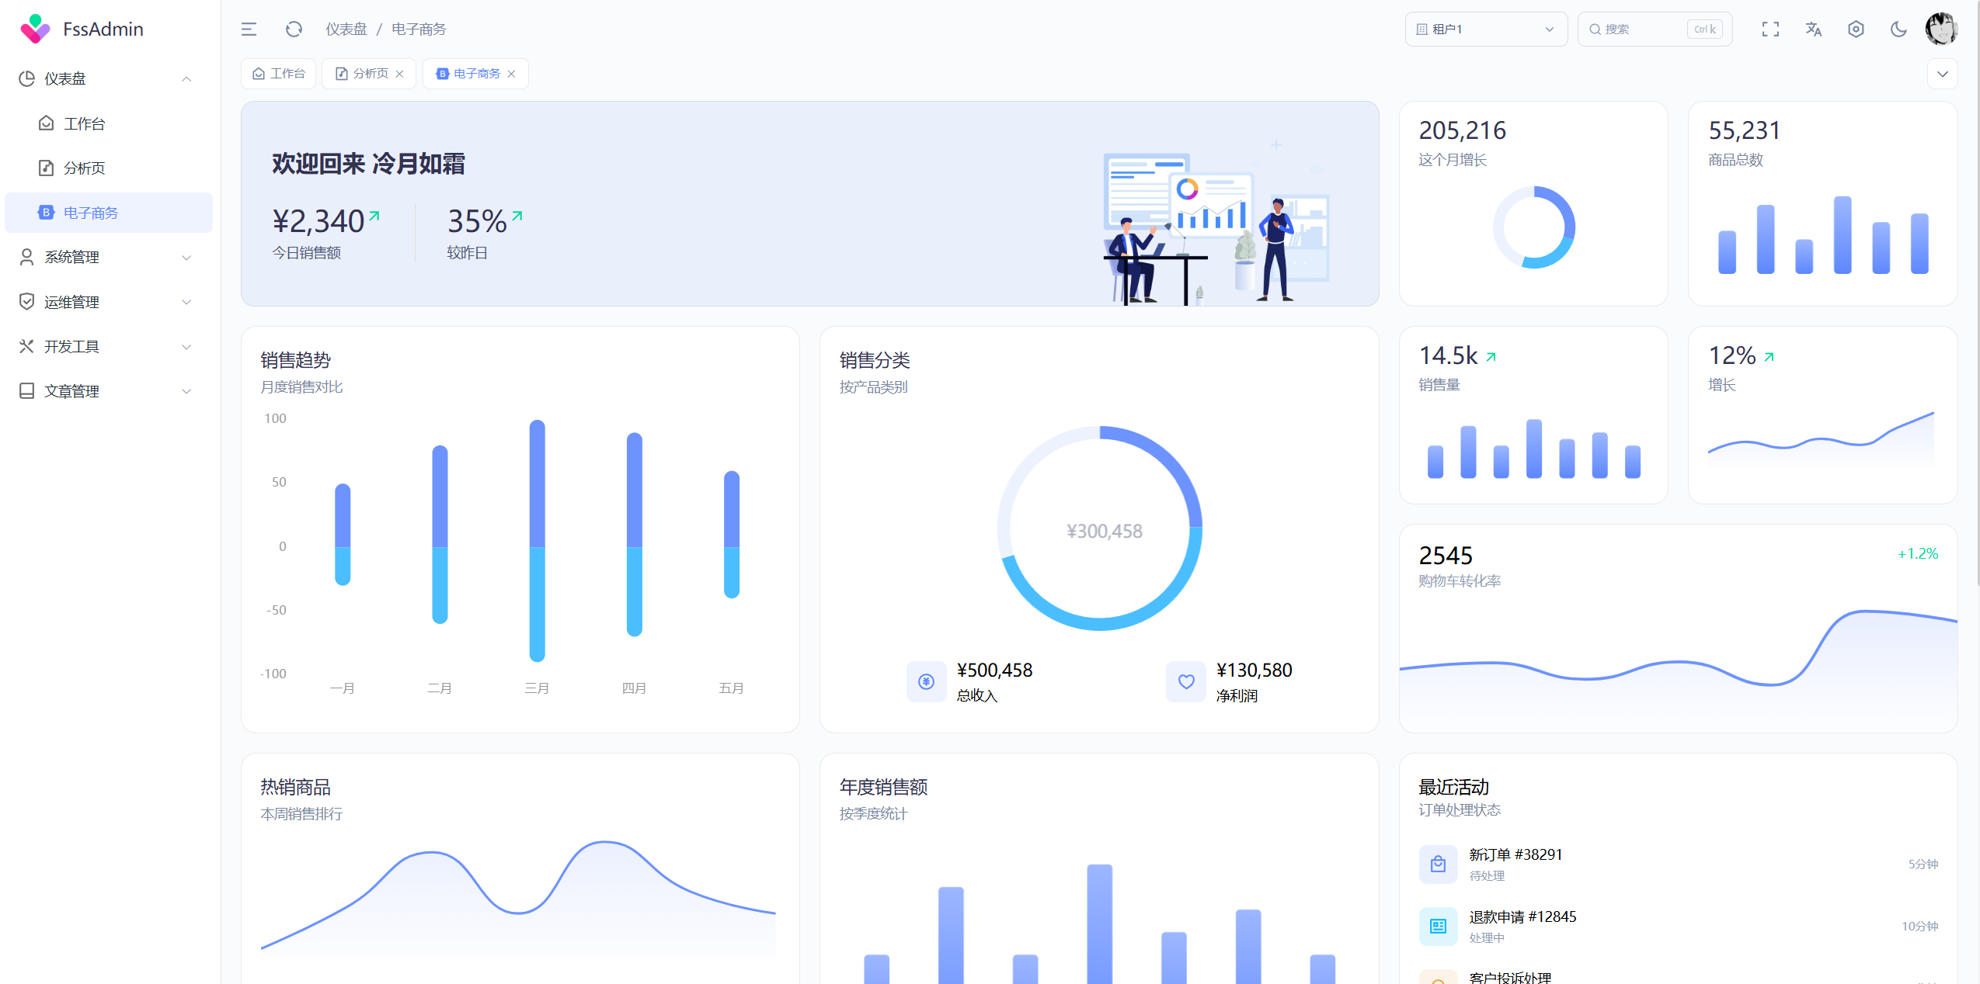Open the tabs options chevron dropdown

(1942, 74)
